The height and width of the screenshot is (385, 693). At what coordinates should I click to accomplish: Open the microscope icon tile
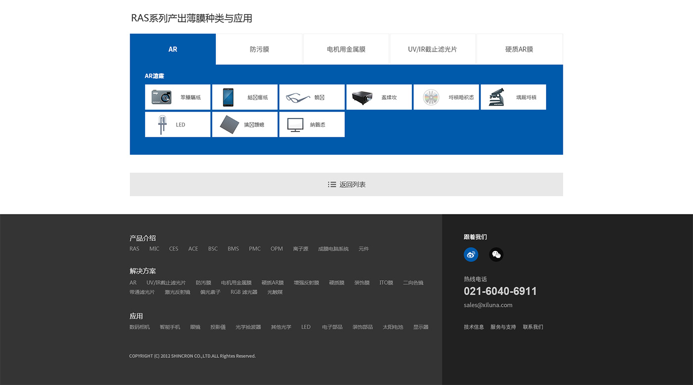coord(513,97)
